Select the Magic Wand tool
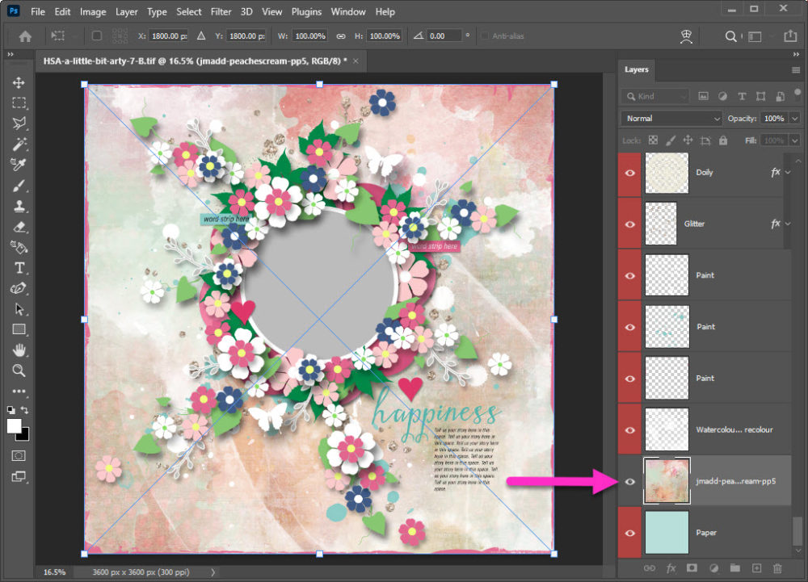Viewport: 808px width, 582px height. pyautogui.click(x=19, y=144)
